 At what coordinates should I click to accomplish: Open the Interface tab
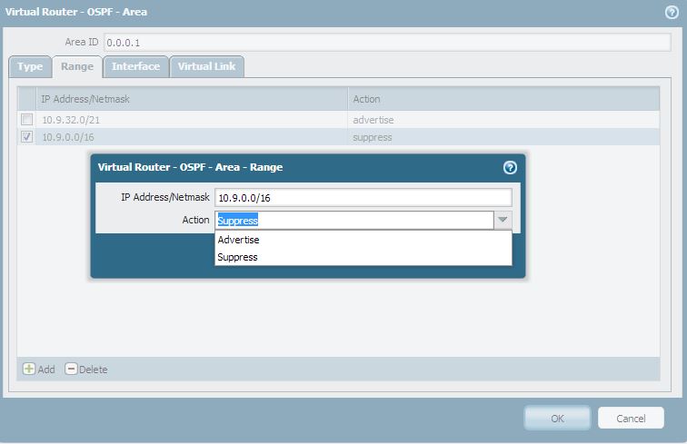pos(135,66)
